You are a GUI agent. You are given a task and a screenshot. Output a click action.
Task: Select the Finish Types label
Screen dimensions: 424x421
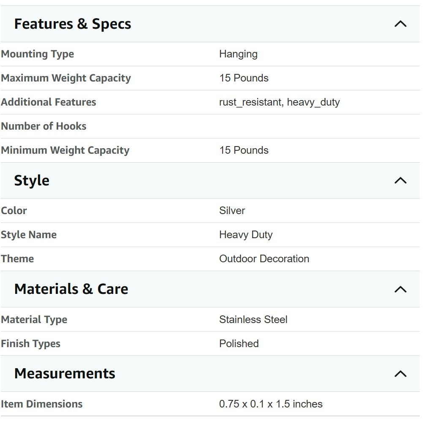pyautogui.click(x=30, y=344)
